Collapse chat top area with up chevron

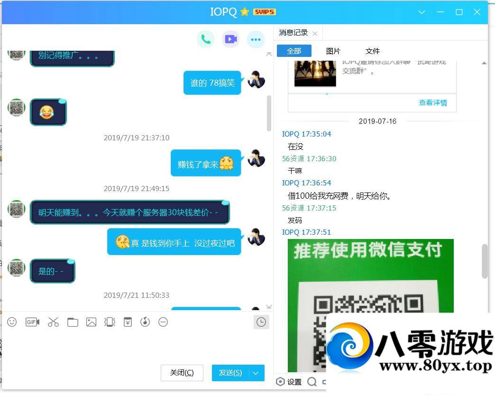(x=269, y=55)
